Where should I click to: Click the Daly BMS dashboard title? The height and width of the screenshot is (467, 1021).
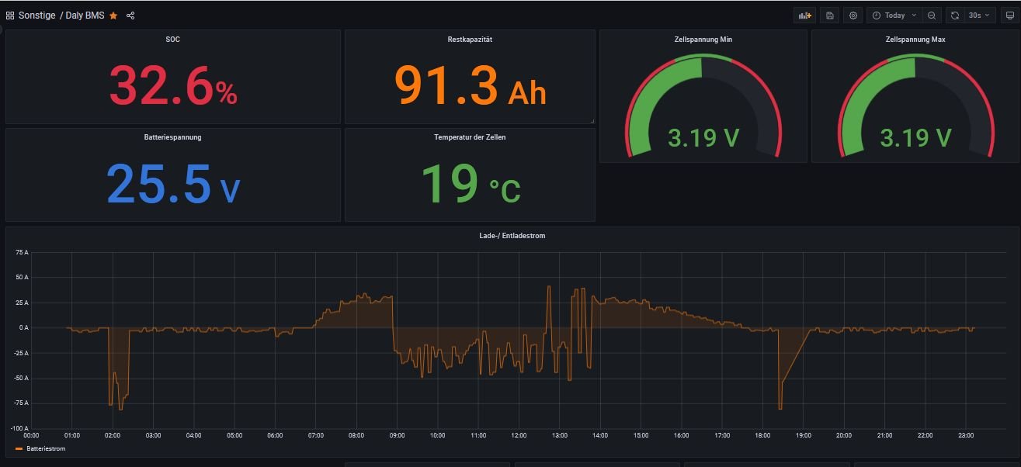pos(85,16)
